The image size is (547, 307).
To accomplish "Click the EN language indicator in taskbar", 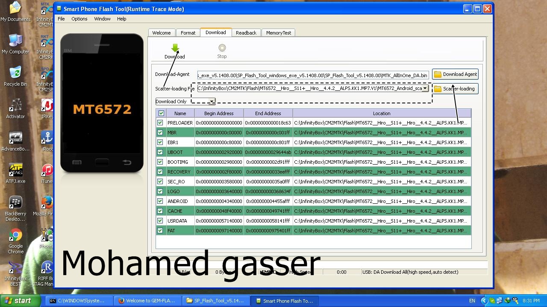I will [472, 301].
